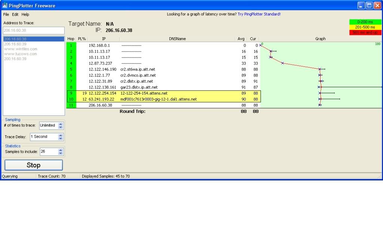Select 206.16.60.38 in the address history list
Viewport: 383px width, 243px height.
34,39
